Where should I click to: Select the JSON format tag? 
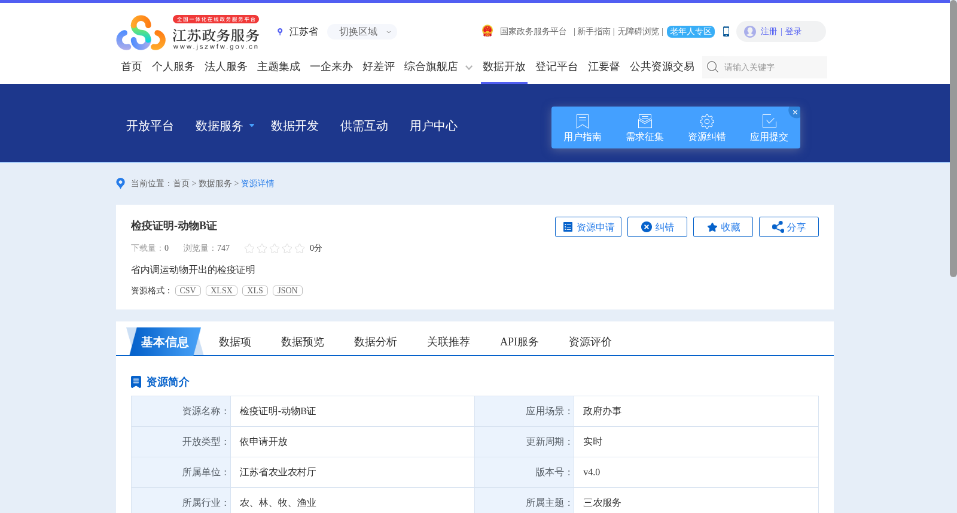tap(288, 290)
